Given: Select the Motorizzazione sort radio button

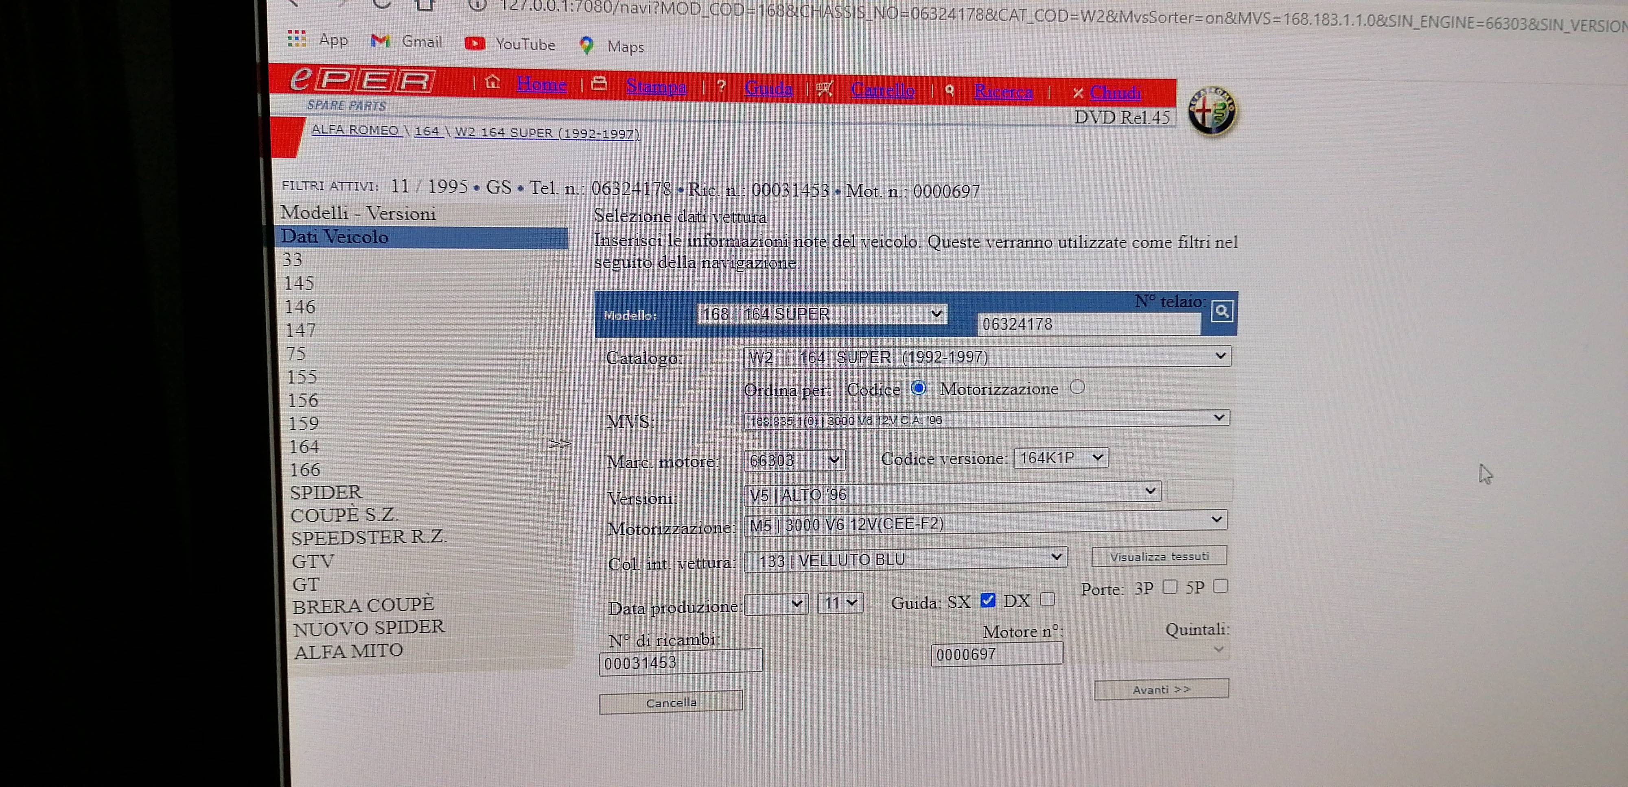Looking at the screenshot, I should [x=1078, y=387].
